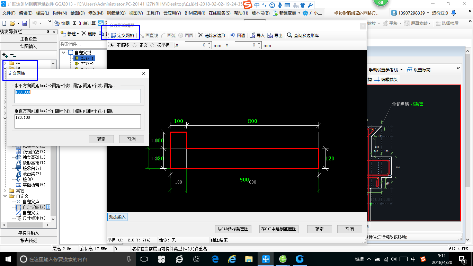This screenshot has height=266, width=473.
Task: Open the 钢筋量(Q) menu
Action: 116,13
